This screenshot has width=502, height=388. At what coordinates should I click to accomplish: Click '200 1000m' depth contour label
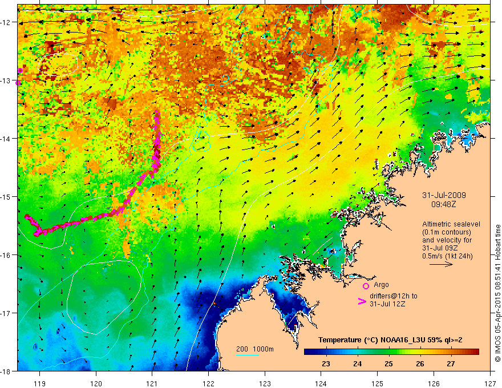point(255,349)
